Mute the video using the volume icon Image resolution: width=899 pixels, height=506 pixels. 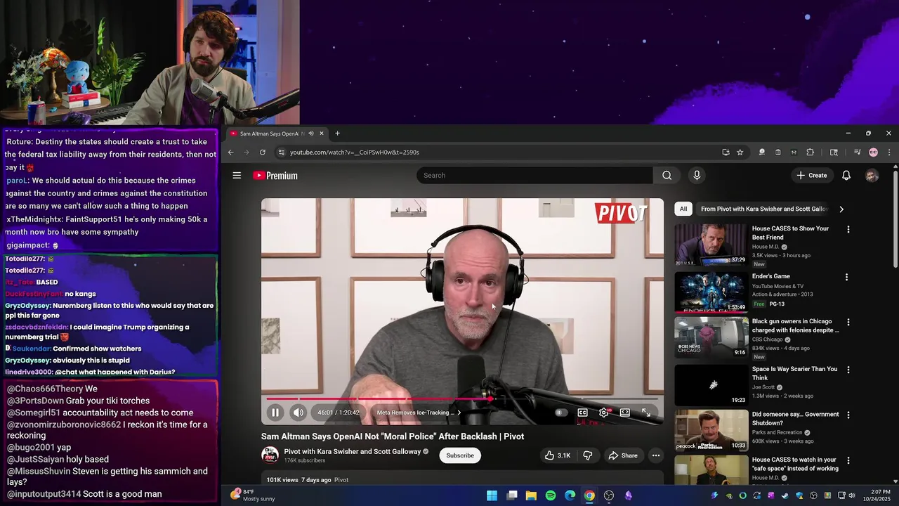coord(298,413)
